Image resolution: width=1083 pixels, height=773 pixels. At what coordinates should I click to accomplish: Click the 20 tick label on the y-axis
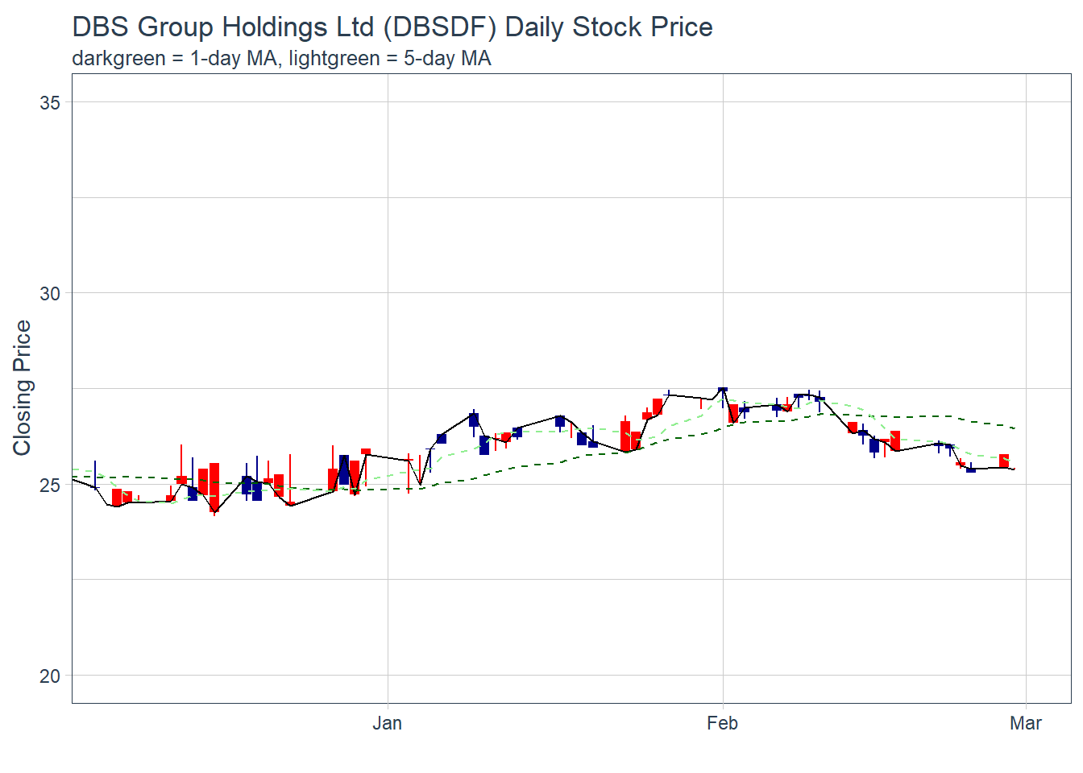coord(50,676)
